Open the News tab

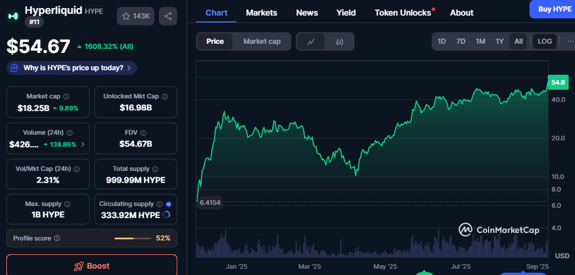coord(307,13)
